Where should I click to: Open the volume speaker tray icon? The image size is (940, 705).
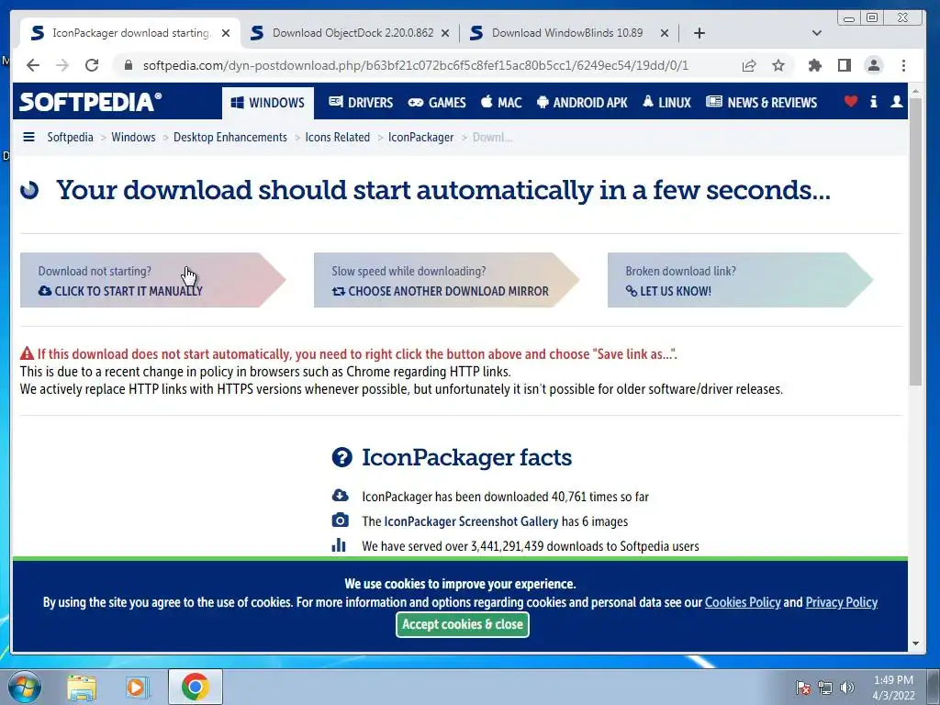click(847, 688)
